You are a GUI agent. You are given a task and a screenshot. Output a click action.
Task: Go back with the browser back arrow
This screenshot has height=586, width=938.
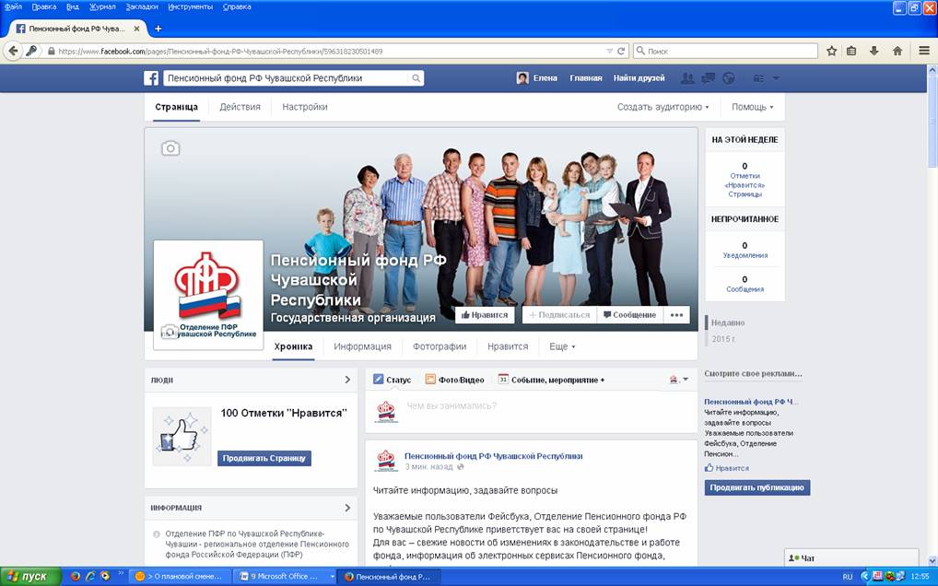[x=13, y=51]
